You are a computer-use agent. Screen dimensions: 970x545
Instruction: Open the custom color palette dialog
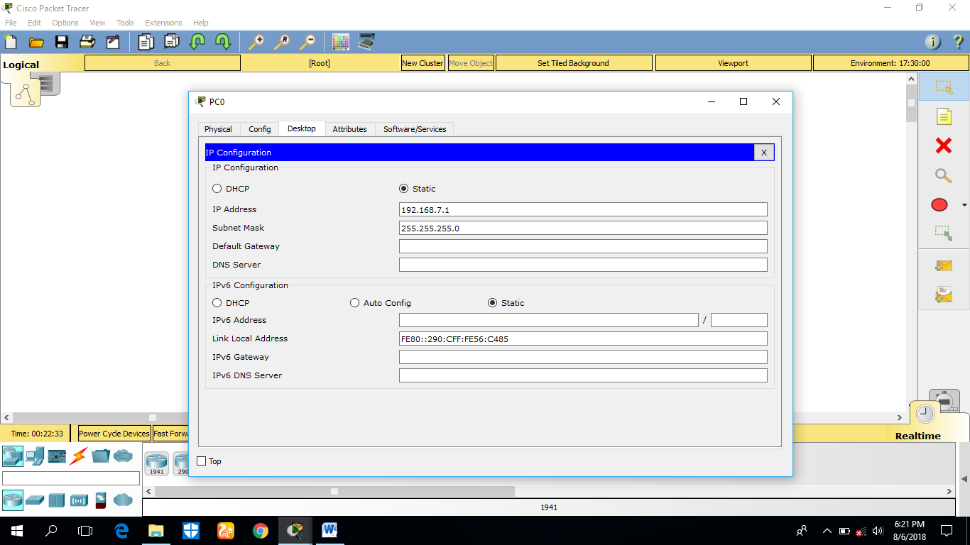(341, 42)
